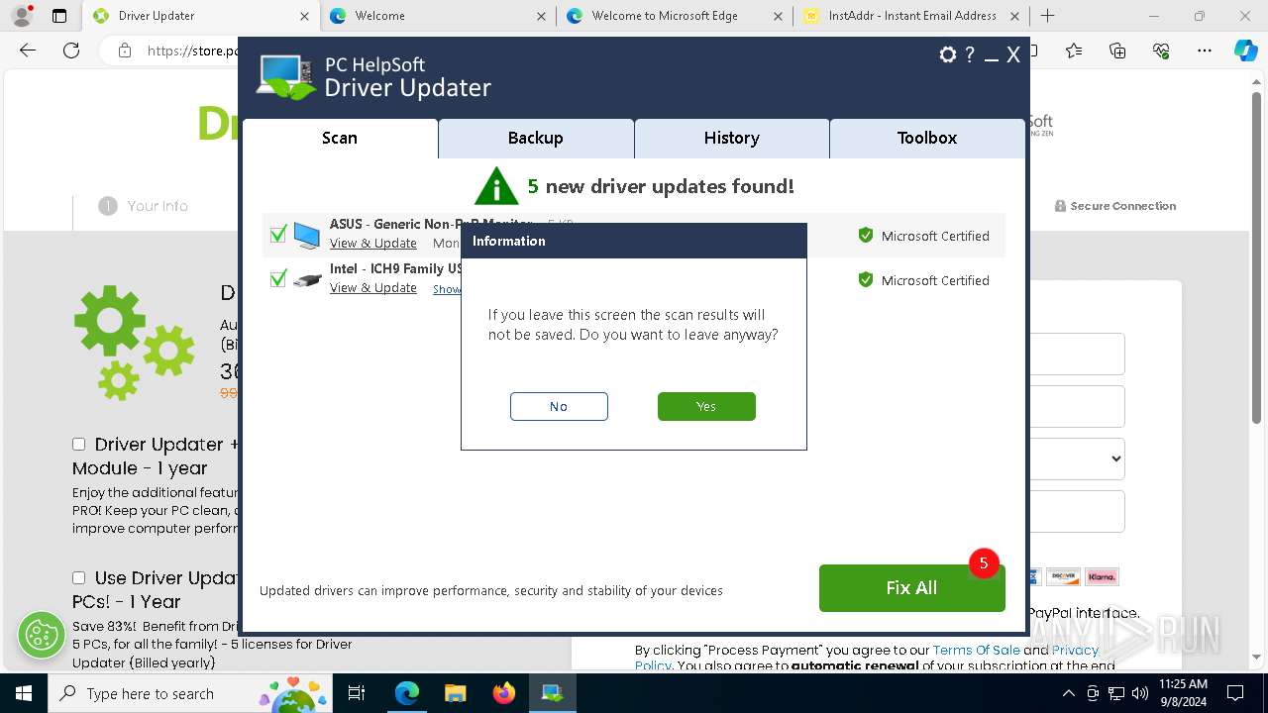Click the ASUS monitor device icon
Viewport: 1268px width, 713px height.
[307, 236]
